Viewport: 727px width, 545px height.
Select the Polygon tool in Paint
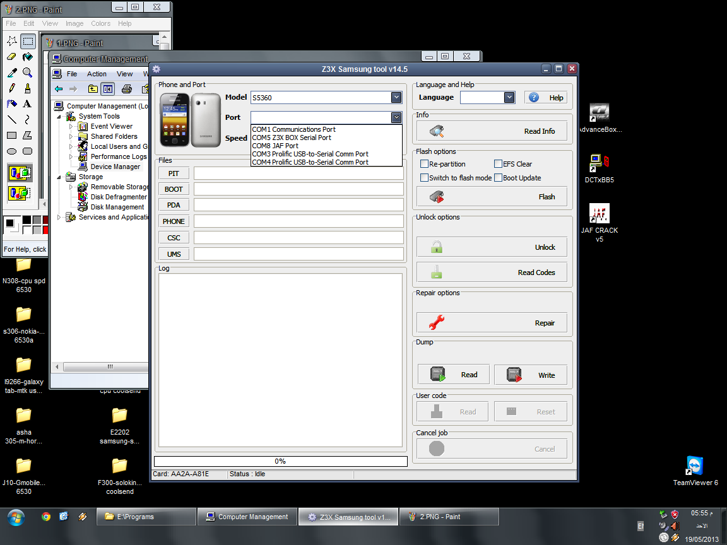28,136
